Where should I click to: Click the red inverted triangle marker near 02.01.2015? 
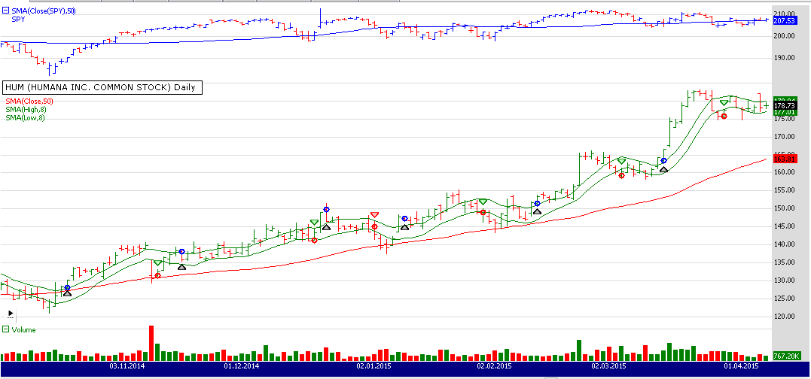[374, 215]
